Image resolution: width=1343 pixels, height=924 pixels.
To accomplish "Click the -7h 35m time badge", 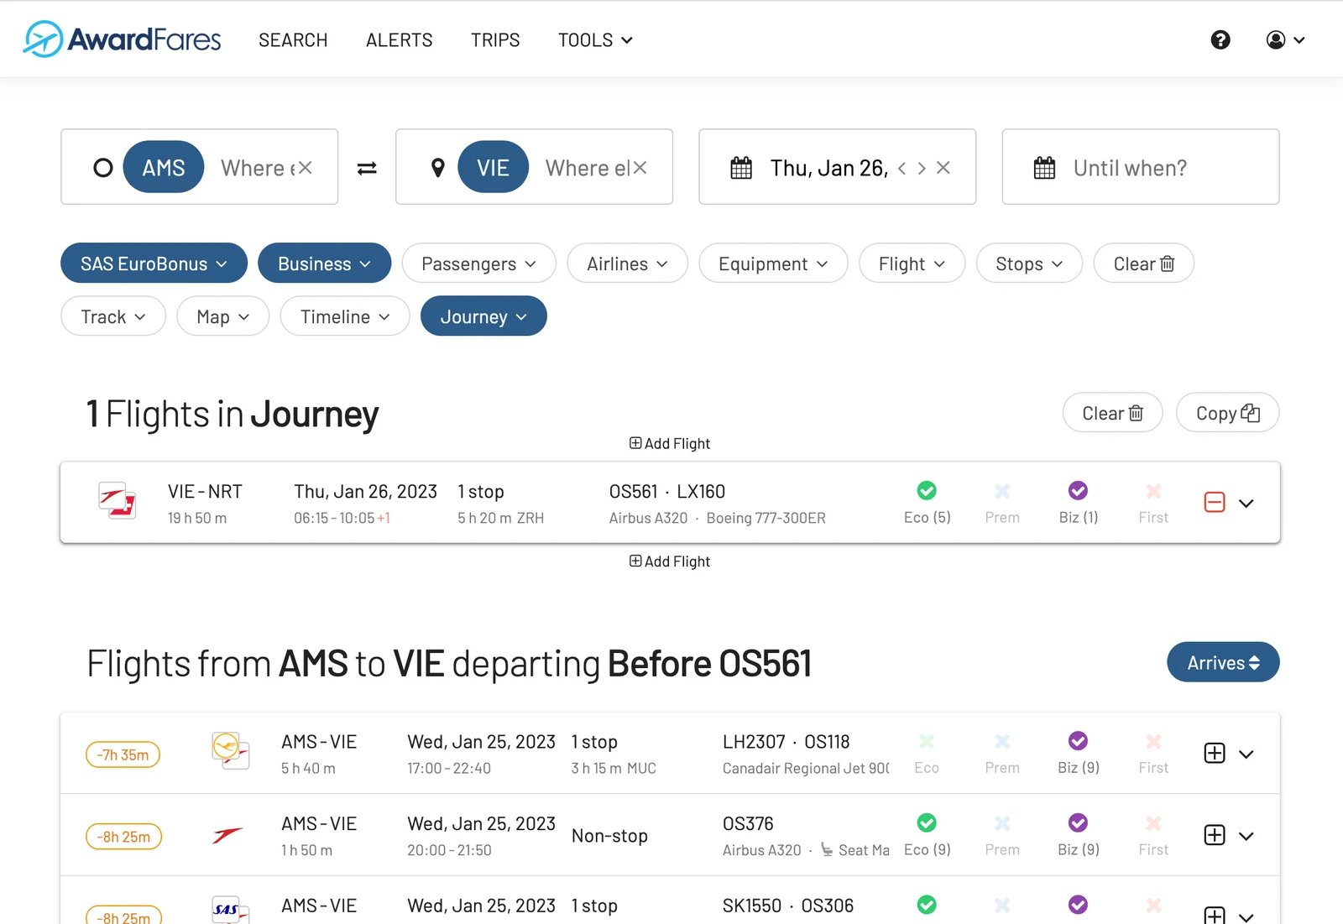I will click(123, 754).
